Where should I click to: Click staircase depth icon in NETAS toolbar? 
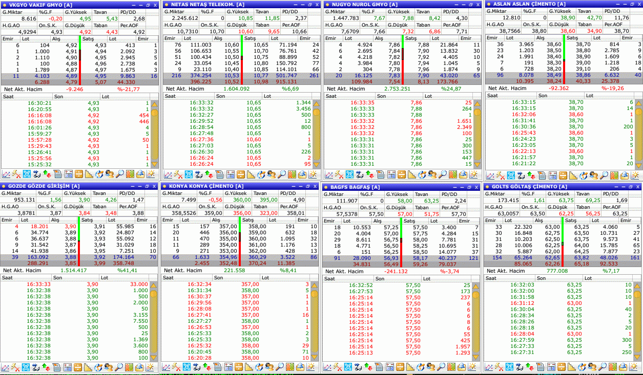point(250,174)
